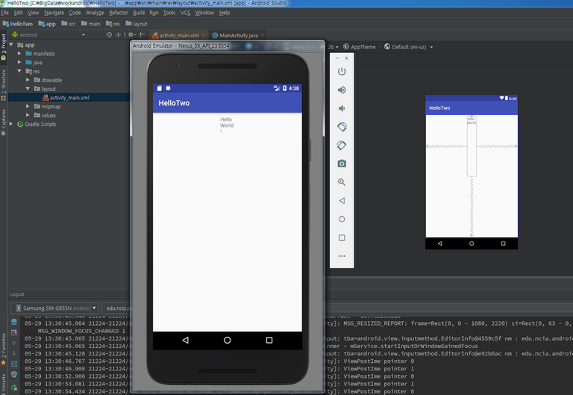Switch to the activity_main.xml editor tab
This screenshot has height=395, width=573.
click(x=179, y=36)
